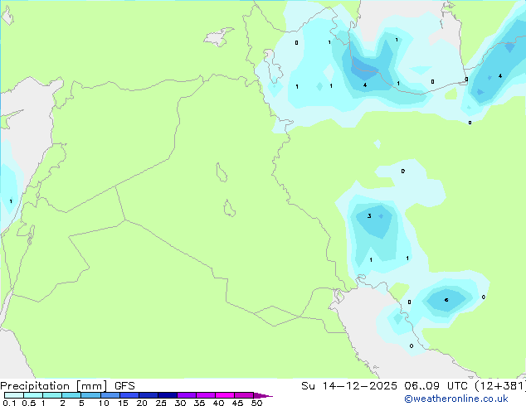
Task: Select the 1–2 mm legend swatch
Action: [x=52, y=395]
